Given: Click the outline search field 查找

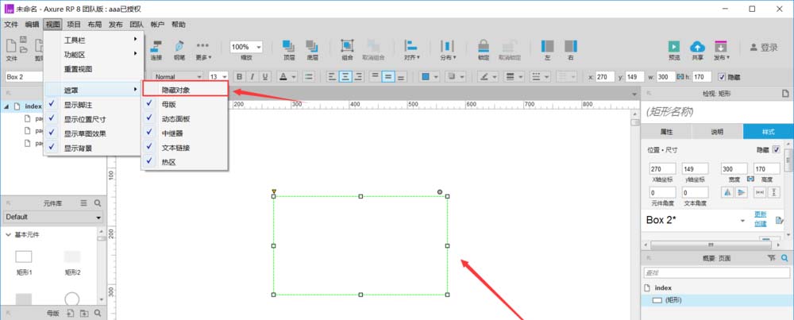Looking at the screenshot, I should tap(715, 273).
